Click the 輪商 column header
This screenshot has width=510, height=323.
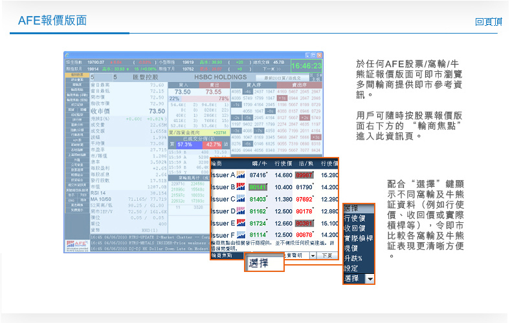pos(216,163)
